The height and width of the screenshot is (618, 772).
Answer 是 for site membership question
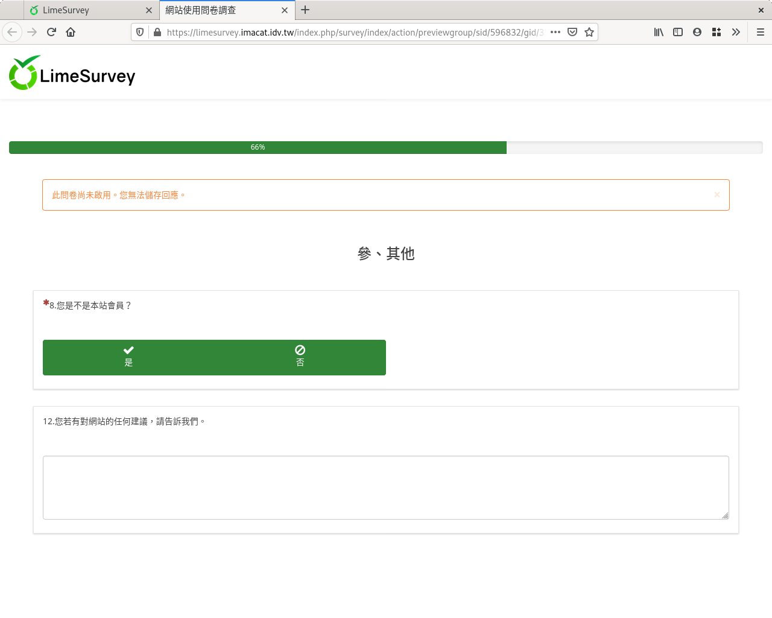point(128,357)
